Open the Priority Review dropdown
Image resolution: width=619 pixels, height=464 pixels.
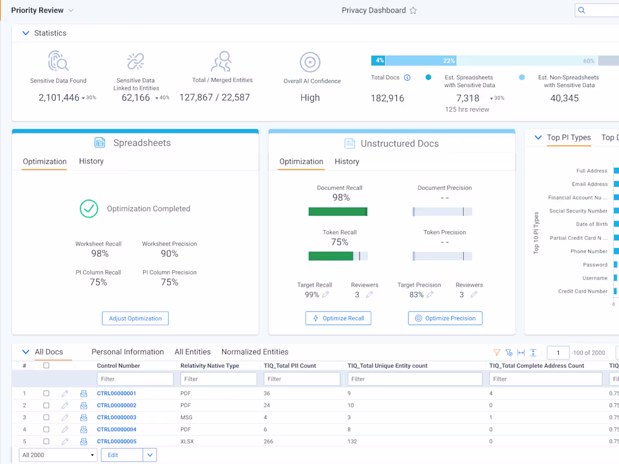(x=70, y=10)
